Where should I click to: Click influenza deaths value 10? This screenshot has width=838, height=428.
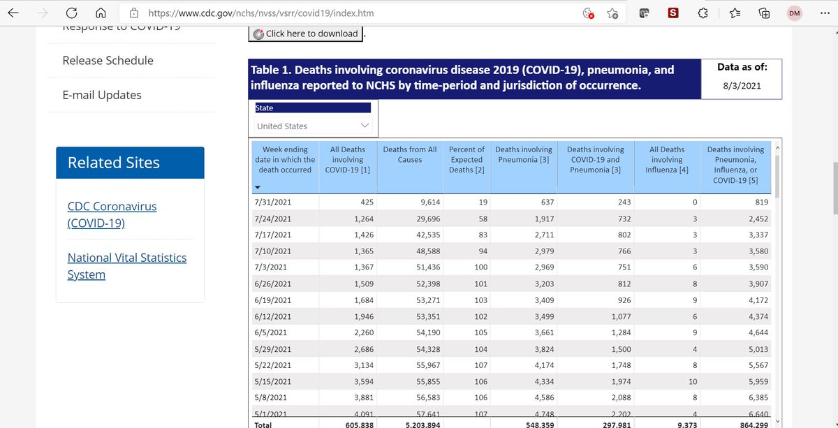693,382
